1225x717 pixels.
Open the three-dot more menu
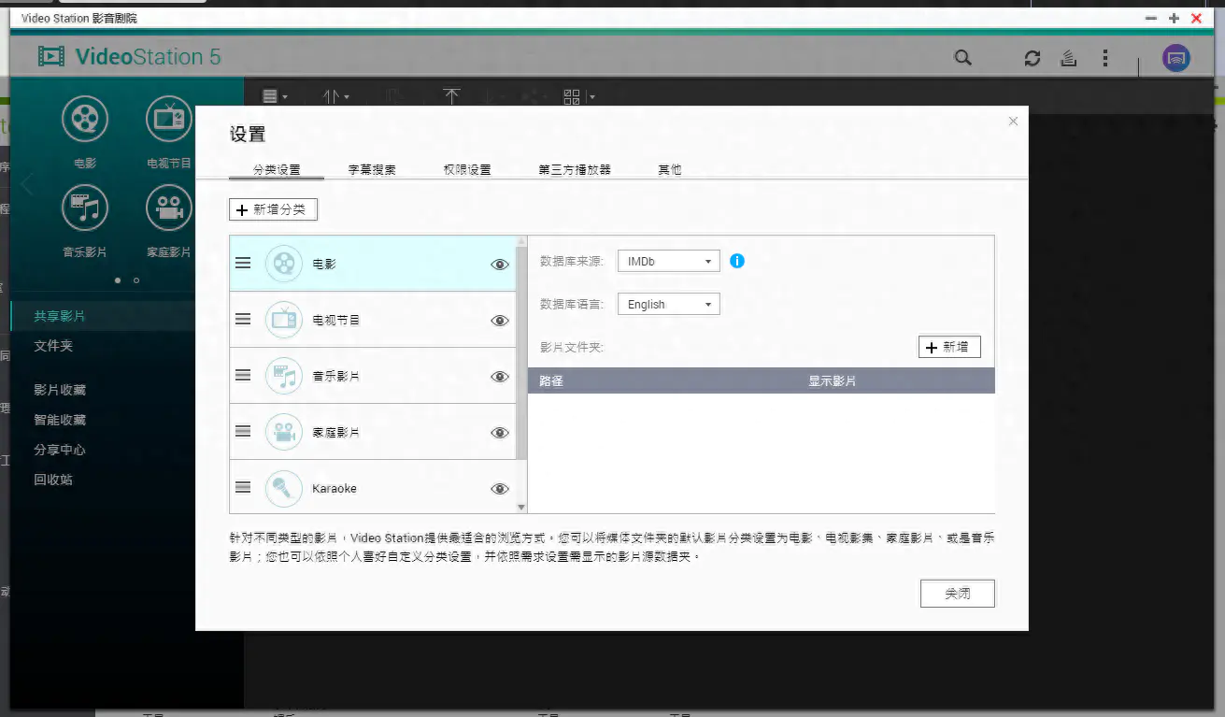click(x=1105, y=58)
